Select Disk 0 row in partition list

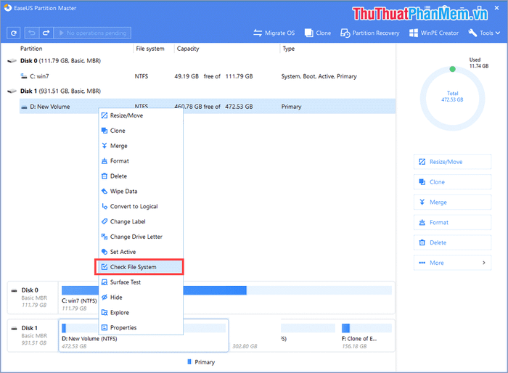point(201,61)
